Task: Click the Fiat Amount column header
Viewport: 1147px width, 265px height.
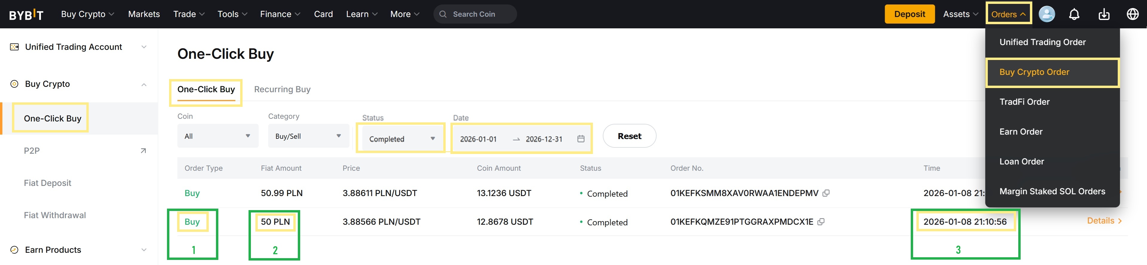Action: [x=281, y=168]
